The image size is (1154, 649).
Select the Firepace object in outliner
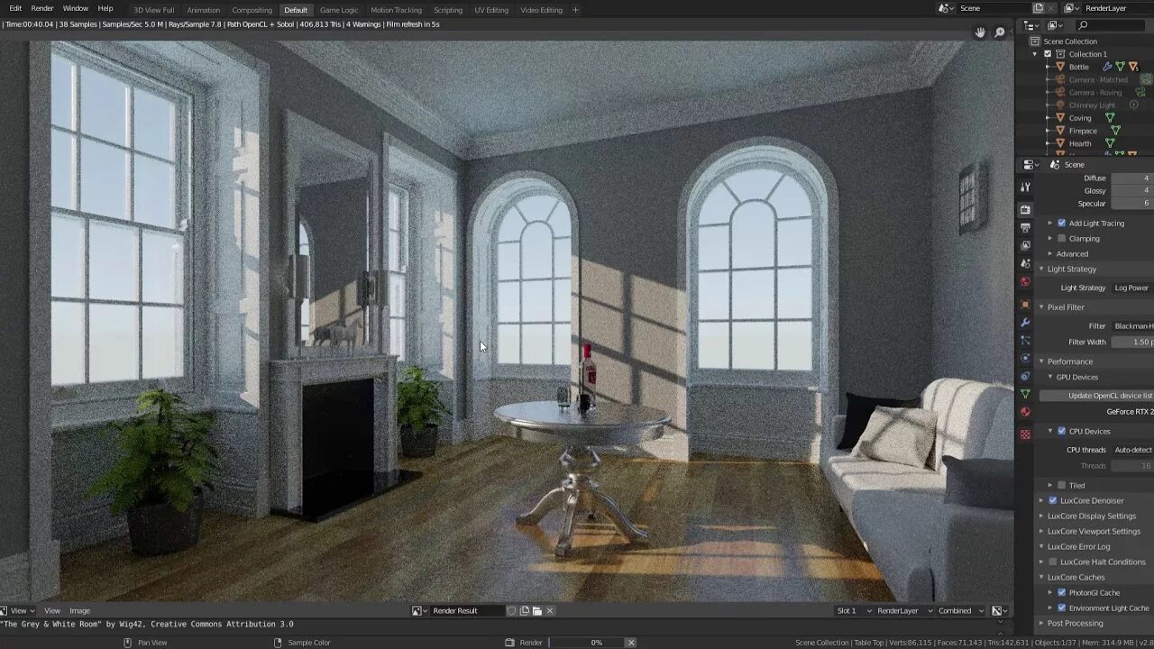(1082, 131)
